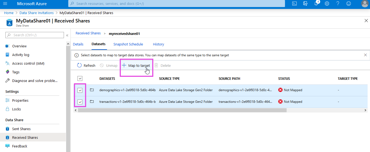
Task: Click the TARGET TYPE column header
Action: [x=348, y=78]
